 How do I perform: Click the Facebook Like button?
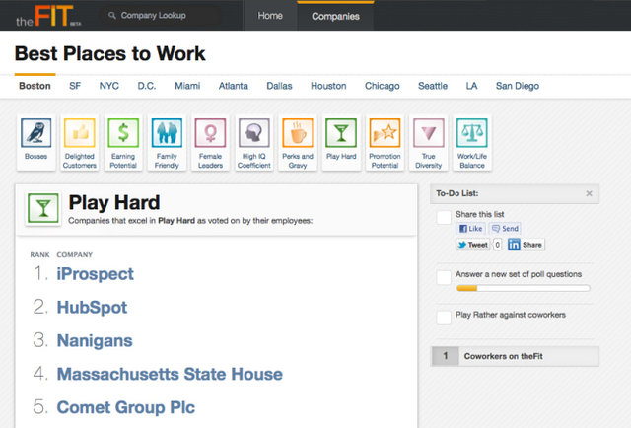(471, 229)
